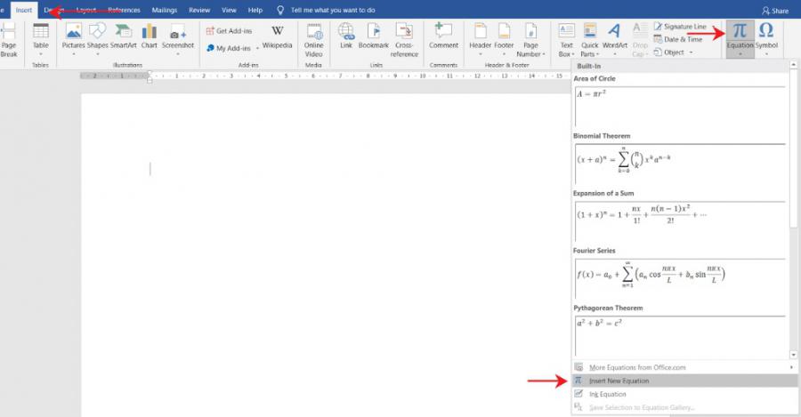Pick the Fourier Series equation
The height and width of the screenshot is (417, 801).
pyautogui.click(x=680, y=278)
